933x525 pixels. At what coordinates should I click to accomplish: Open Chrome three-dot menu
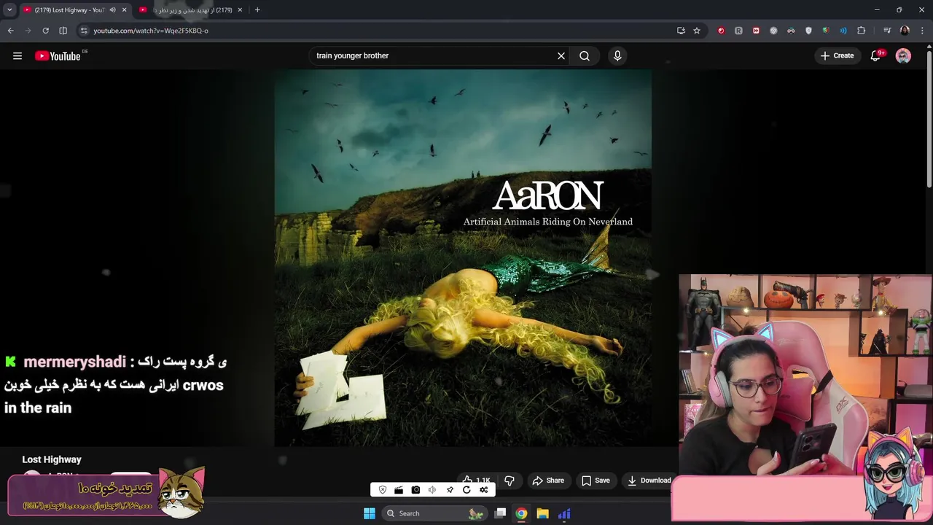pyautogui.click(x=923, y=31)
